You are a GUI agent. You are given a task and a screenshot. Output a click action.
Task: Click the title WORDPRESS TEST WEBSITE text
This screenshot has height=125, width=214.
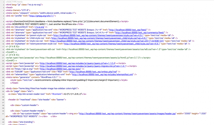45,24
